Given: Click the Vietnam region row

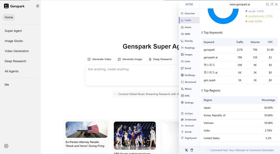Looking at the screenshot, I should pyautogui.click(x=240, y=123).
